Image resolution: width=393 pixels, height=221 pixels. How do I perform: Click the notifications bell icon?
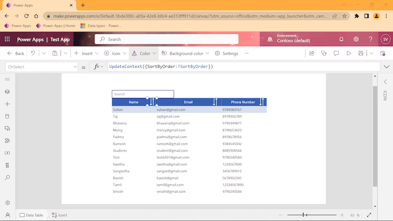[x=341, y=39]
